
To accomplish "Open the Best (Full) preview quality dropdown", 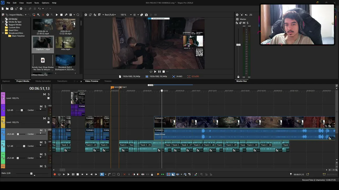I will (x=110, y=15).
